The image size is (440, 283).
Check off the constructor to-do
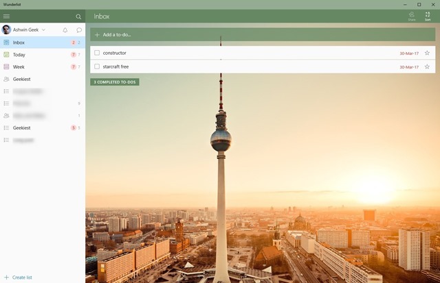tap(97, 53)
